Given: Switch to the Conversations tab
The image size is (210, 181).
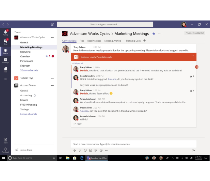Looking at the screenshot, I should point(69,41).
